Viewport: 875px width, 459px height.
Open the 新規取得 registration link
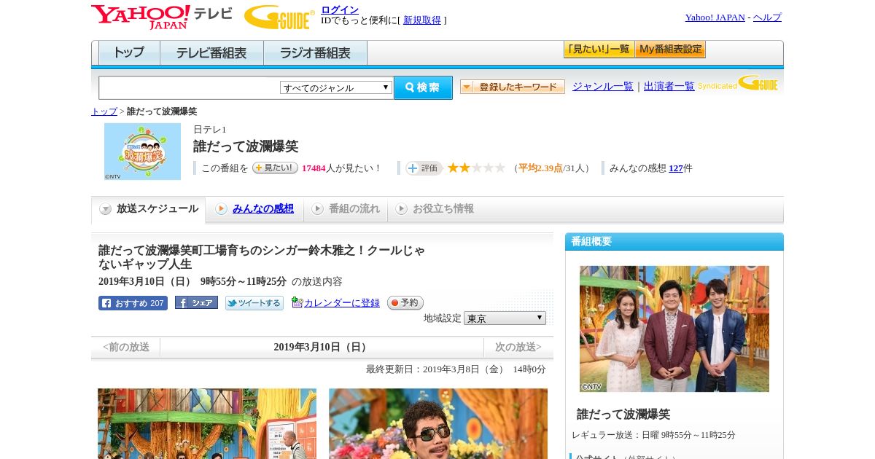[422, 20]
